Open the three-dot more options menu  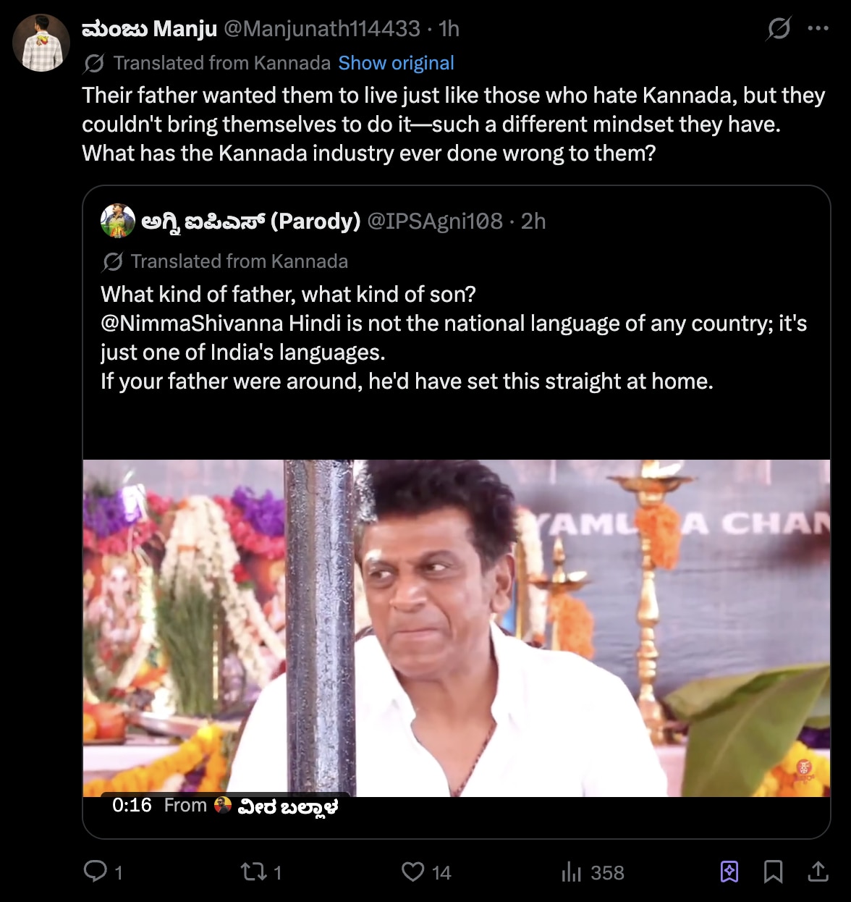click(x=818, y=28)
